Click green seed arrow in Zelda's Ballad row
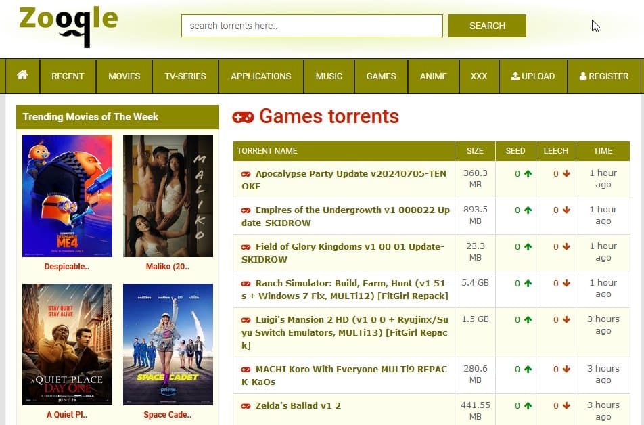This screenshot has width=644, height=425. (x=528, y=405)
